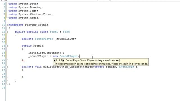
Task: Click 'private void' keywords on line 22
Action: 31,67
